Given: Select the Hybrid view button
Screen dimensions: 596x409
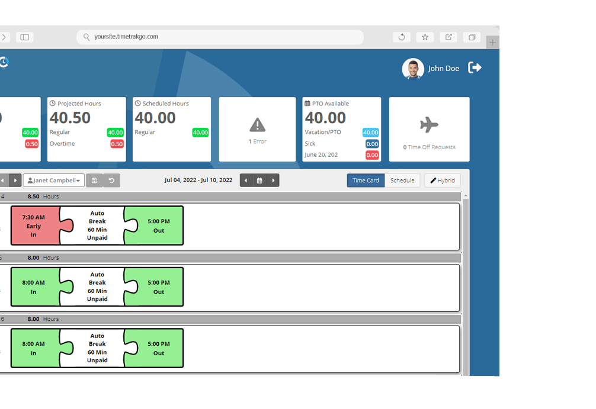Looking at the screenshot, I should click(443, 181).
